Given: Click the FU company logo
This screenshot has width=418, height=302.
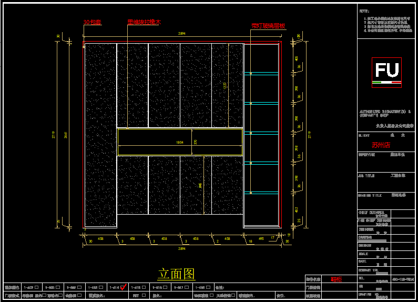Looking at the screenshot, I should pyautogui.click(x=386, y=72).
